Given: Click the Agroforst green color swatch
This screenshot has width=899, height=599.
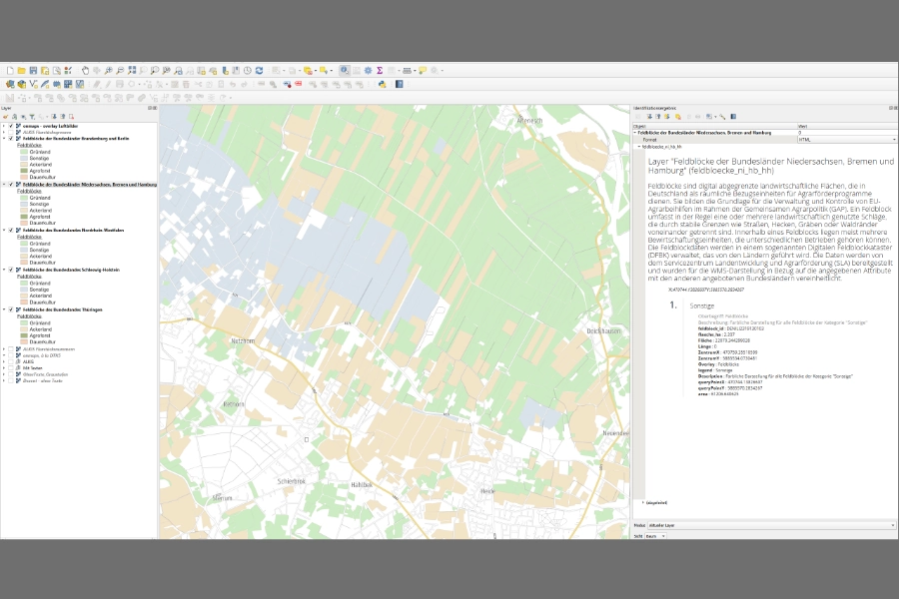Looking at the screenshot, I should [23, 171].
